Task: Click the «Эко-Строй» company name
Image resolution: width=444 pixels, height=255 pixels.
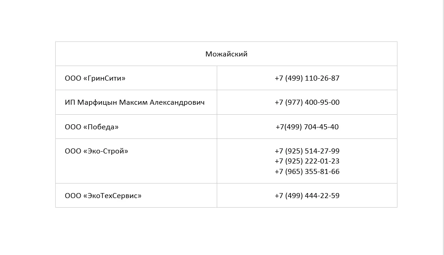Action: click(105, 151)
